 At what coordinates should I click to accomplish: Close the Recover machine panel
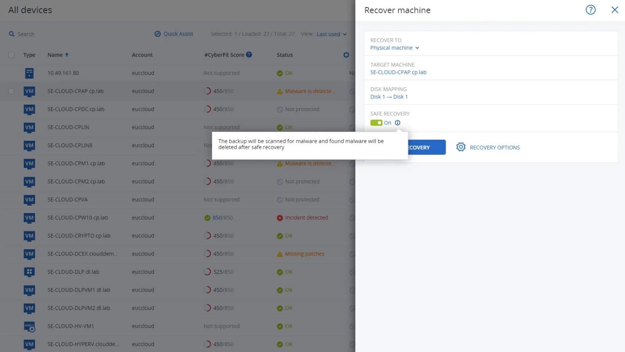point(615,10)
